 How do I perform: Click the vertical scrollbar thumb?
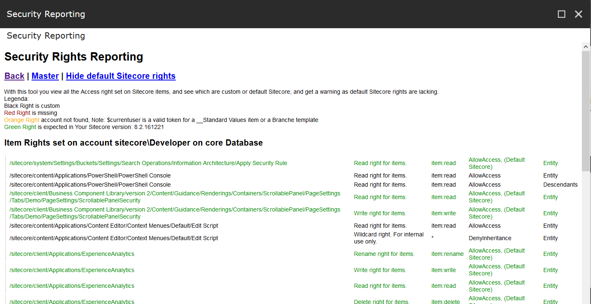(586, 111)
